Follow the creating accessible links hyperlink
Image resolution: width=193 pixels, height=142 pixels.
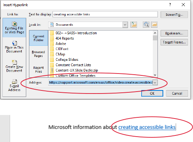point(147,127)
